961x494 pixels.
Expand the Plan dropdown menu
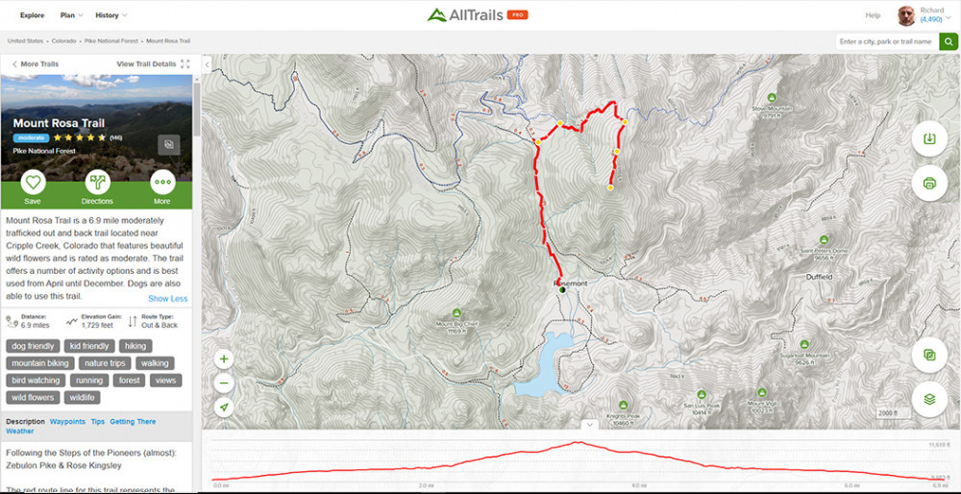coord(71,15)
